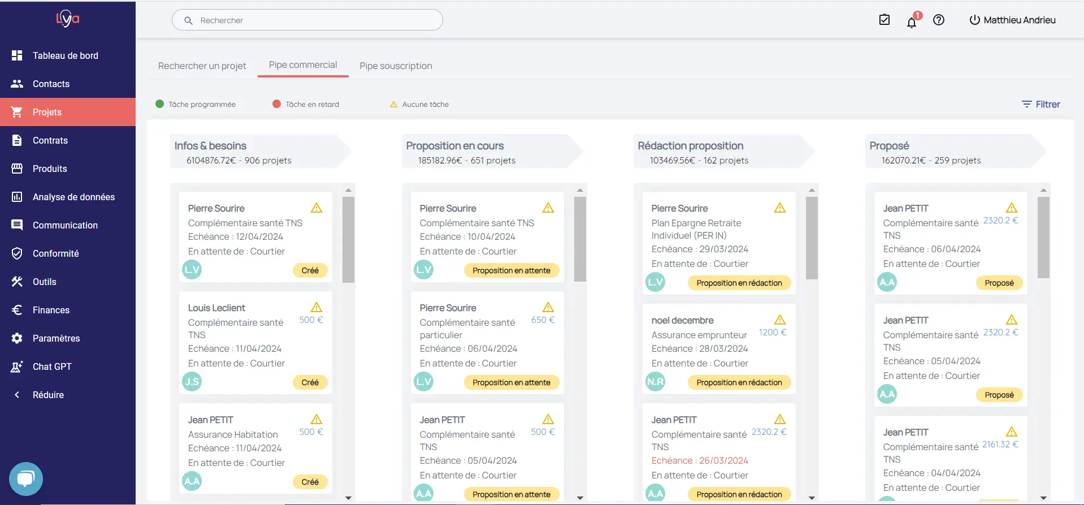
Task: Switch to Pipe souscription tab
Action: click(396, 66)
